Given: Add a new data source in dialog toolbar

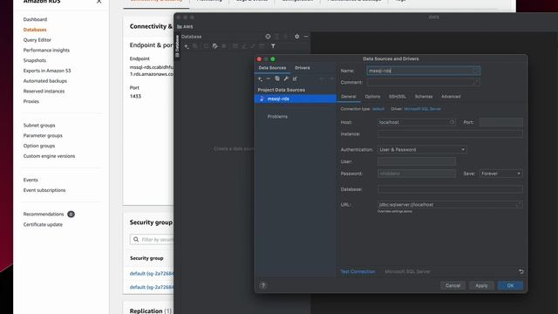Looking at the screenshot, I should (x=260, y=78).
